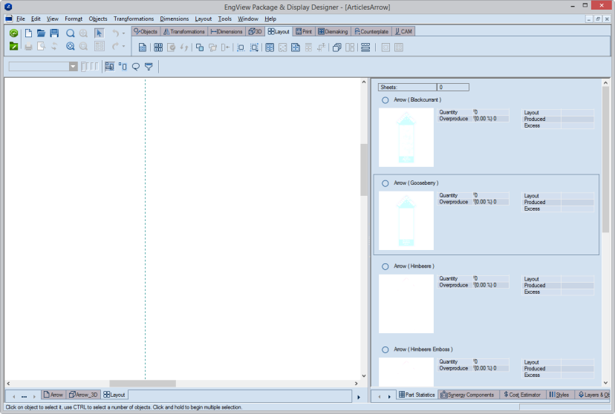Click the zoom magnifier icon

71,33
